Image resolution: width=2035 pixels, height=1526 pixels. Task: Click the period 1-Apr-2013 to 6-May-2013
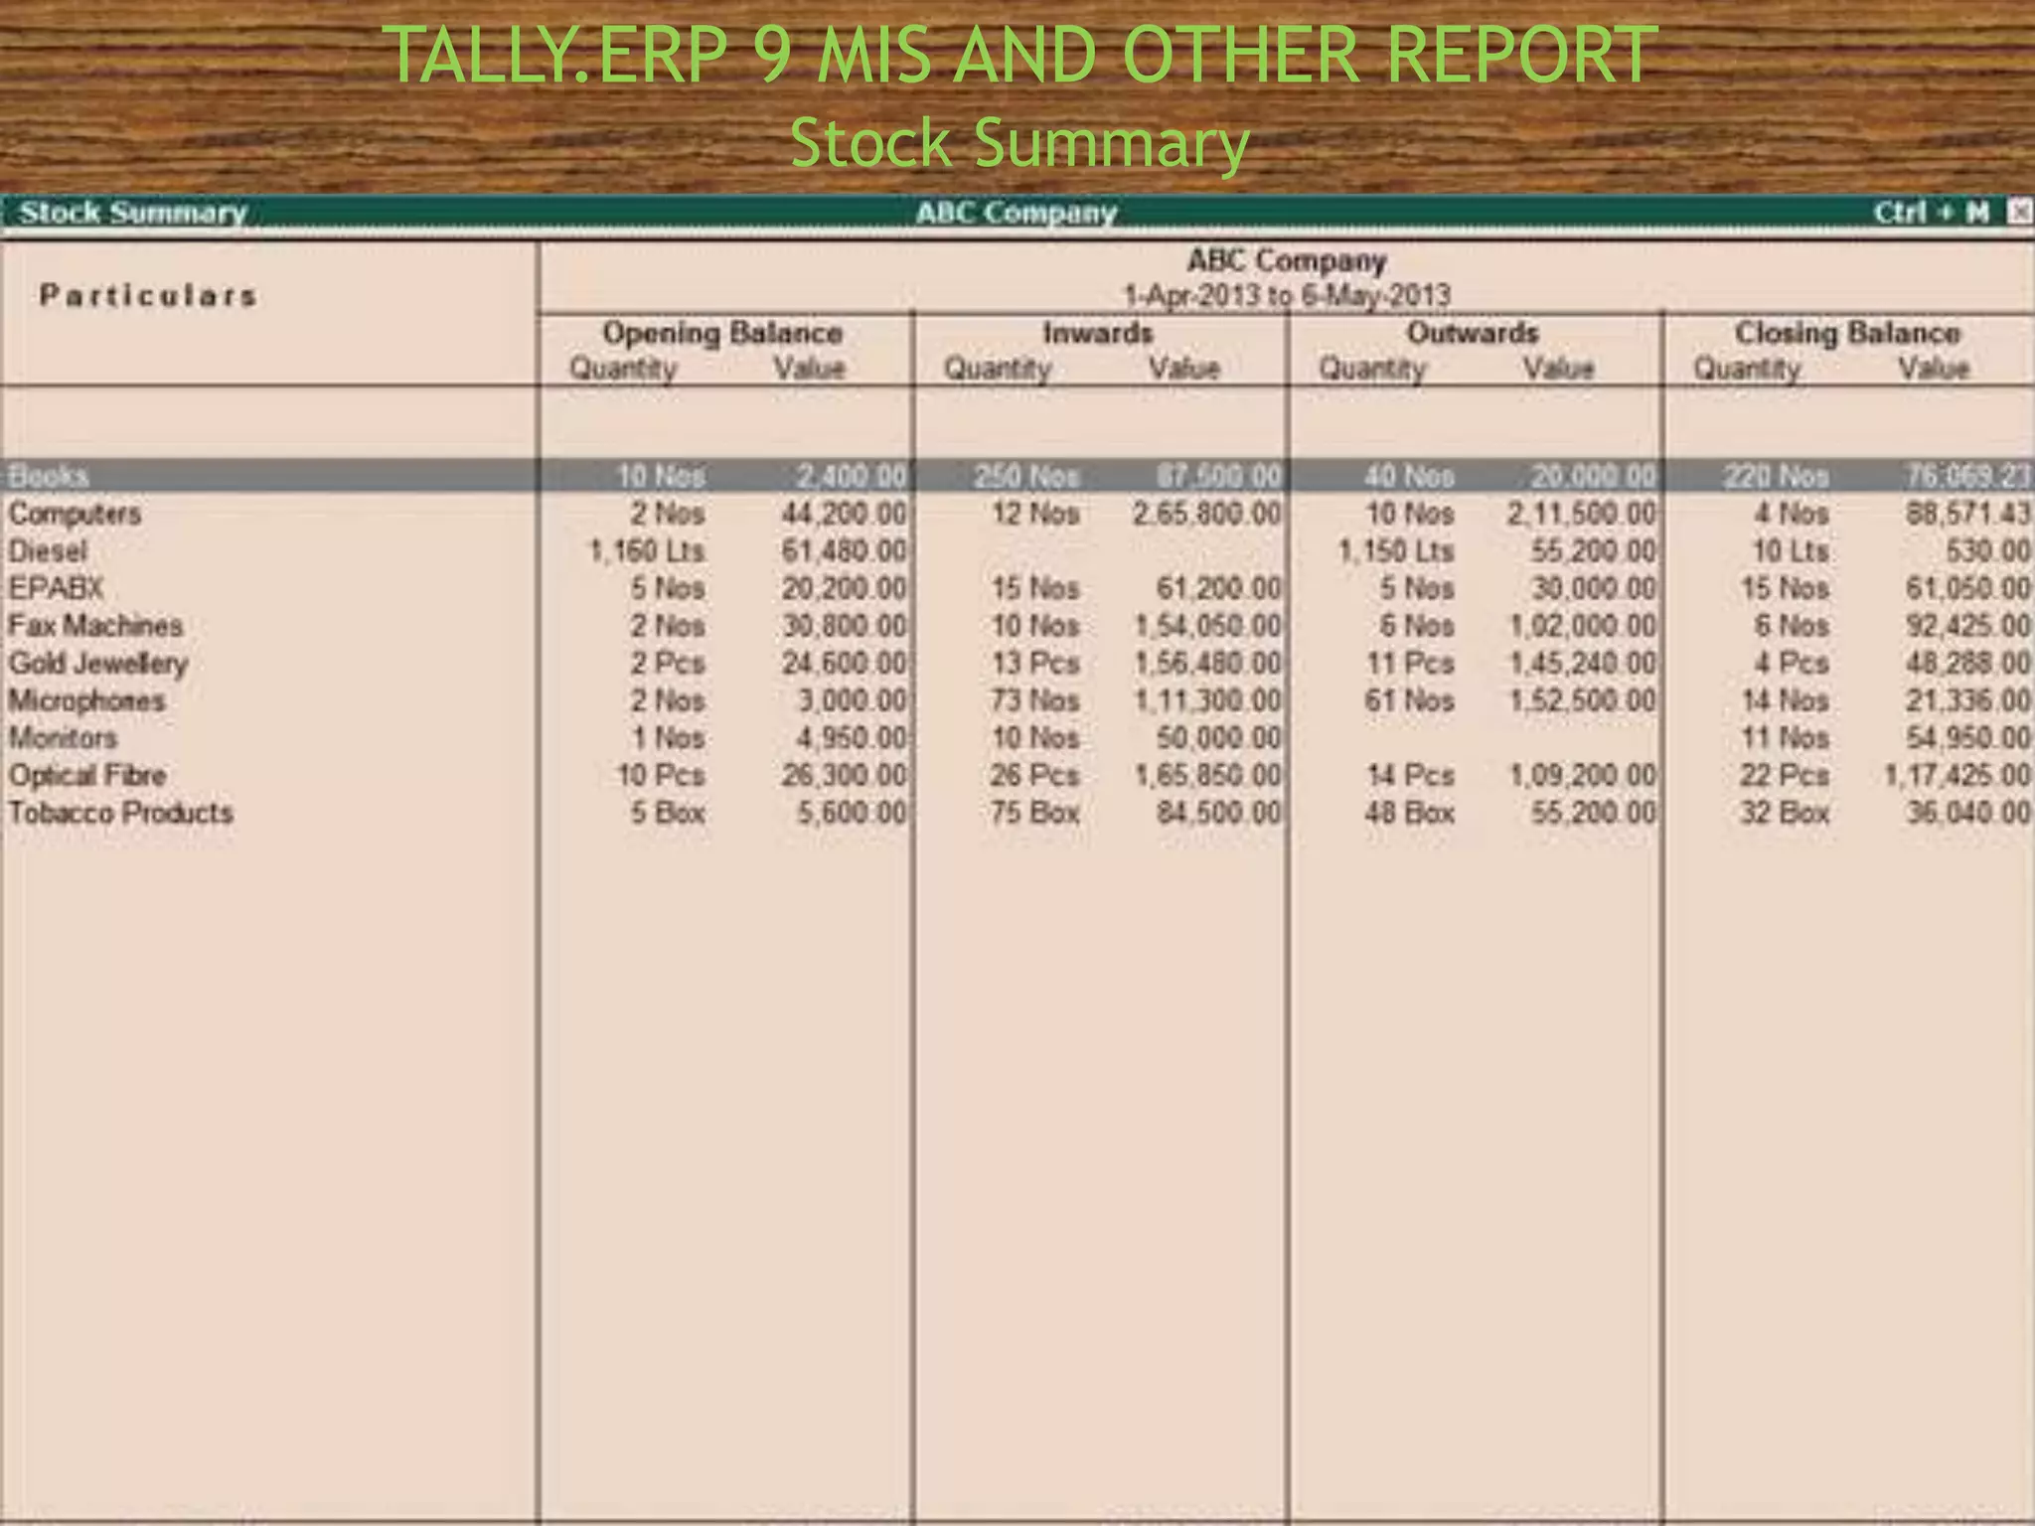click(x=1287, y=295)
